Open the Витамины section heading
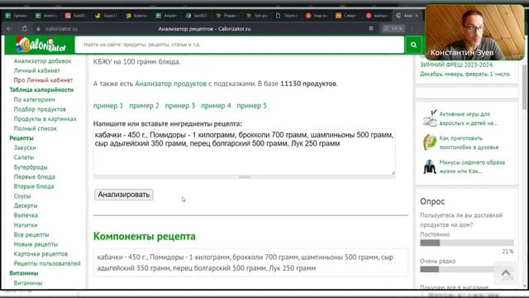The image size is (529, 298). 24,273
